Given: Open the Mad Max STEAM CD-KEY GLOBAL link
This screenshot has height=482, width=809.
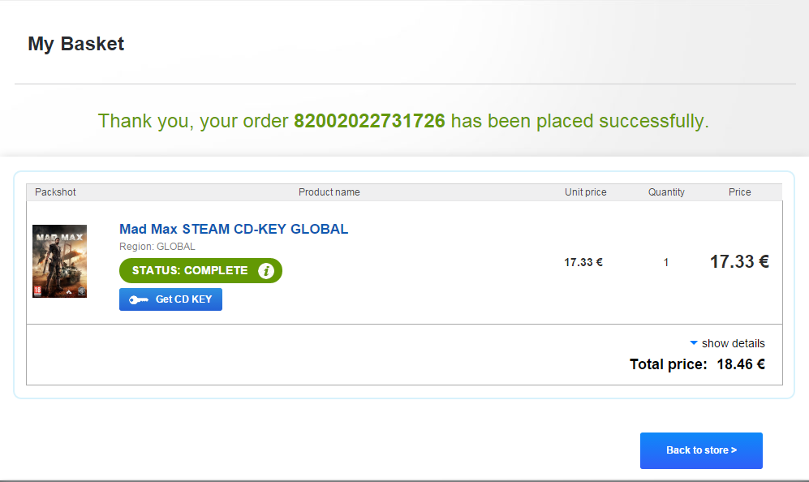Looking at the screenshot, I should tap(234, 229).
